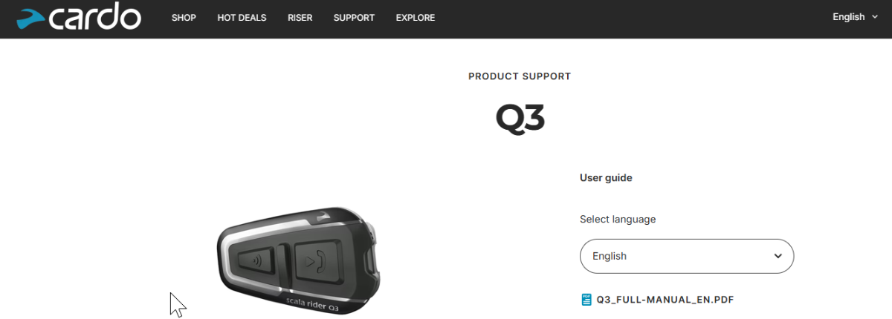Click the chevron beside header English label

click(874, 17)
